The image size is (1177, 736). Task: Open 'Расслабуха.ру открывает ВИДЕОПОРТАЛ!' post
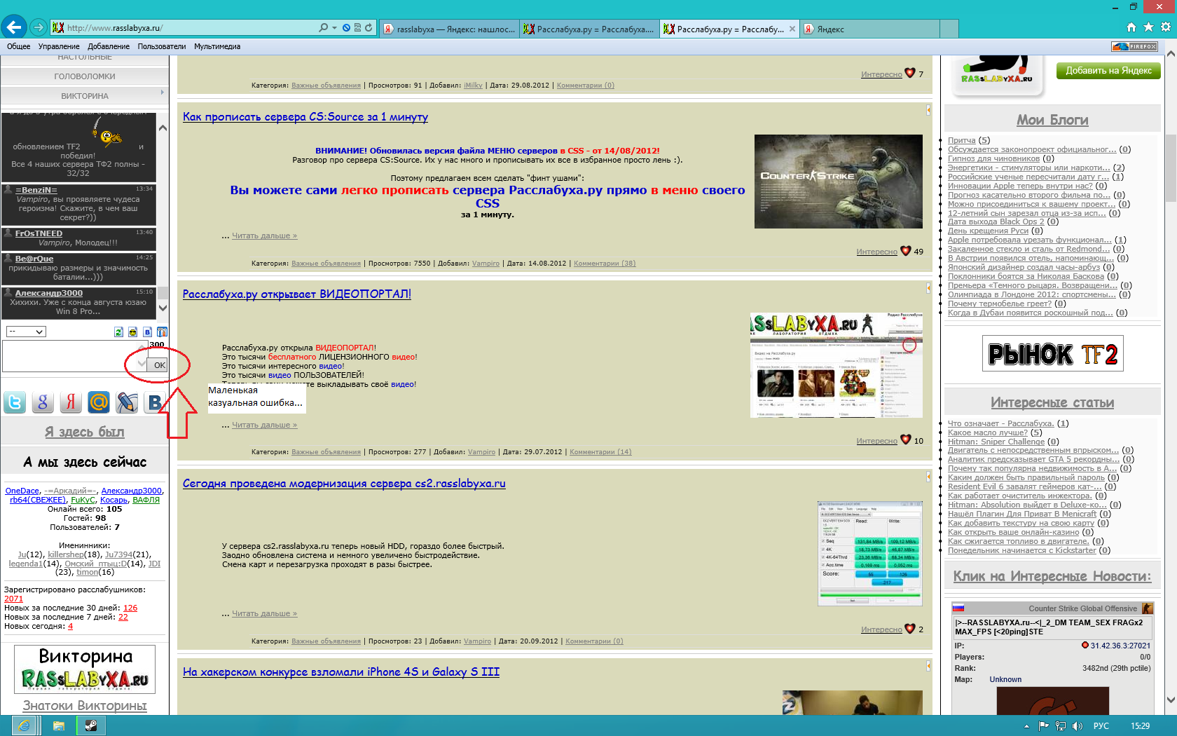297,294
